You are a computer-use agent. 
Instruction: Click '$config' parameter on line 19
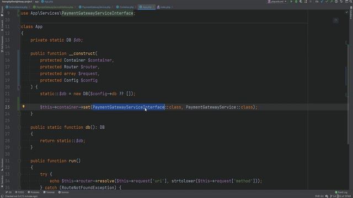(x=89, y=80)
